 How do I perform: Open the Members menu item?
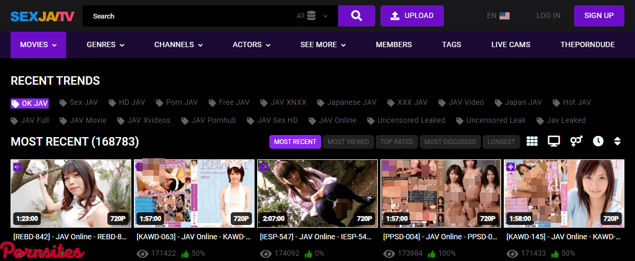click(x=394, y=45)
